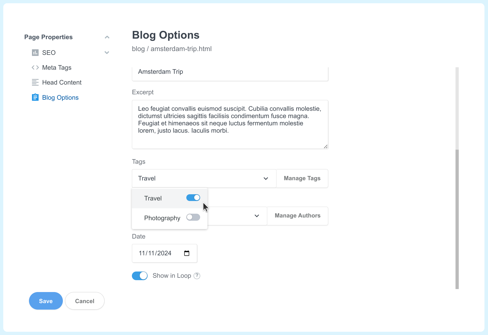Click the Manage Tags button
The width and height of the screenshot is (488, 335).
[x=302, y=178]
